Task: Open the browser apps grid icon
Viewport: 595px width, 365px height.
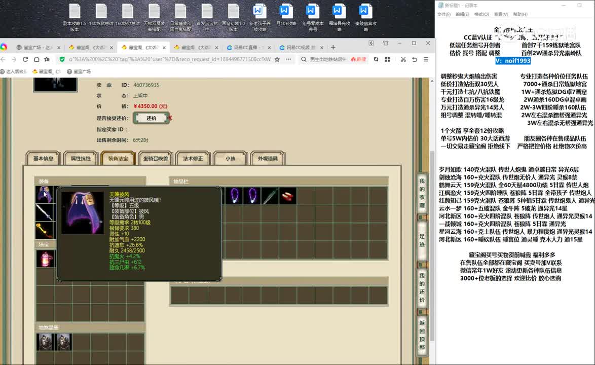Action: pyautogui.click(x=387, y=59)
